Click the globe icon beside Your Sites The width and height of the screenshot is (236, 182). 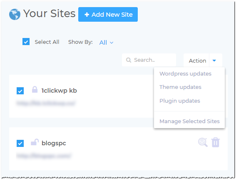click(15, 14)
